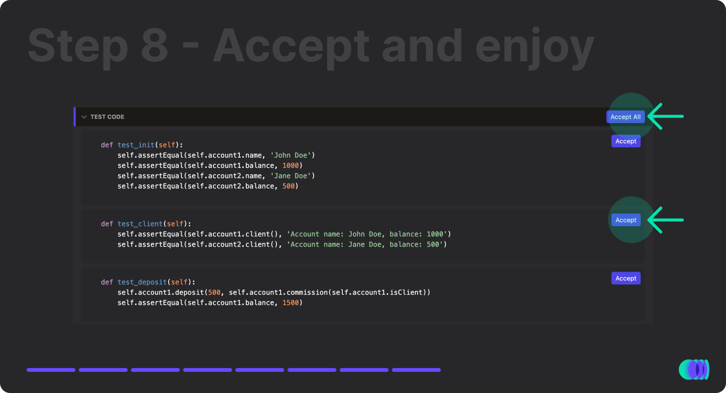Click the 'def test_client(self):' line
The width and height of the screenshot is (726, 393).
tap(146, 224)
